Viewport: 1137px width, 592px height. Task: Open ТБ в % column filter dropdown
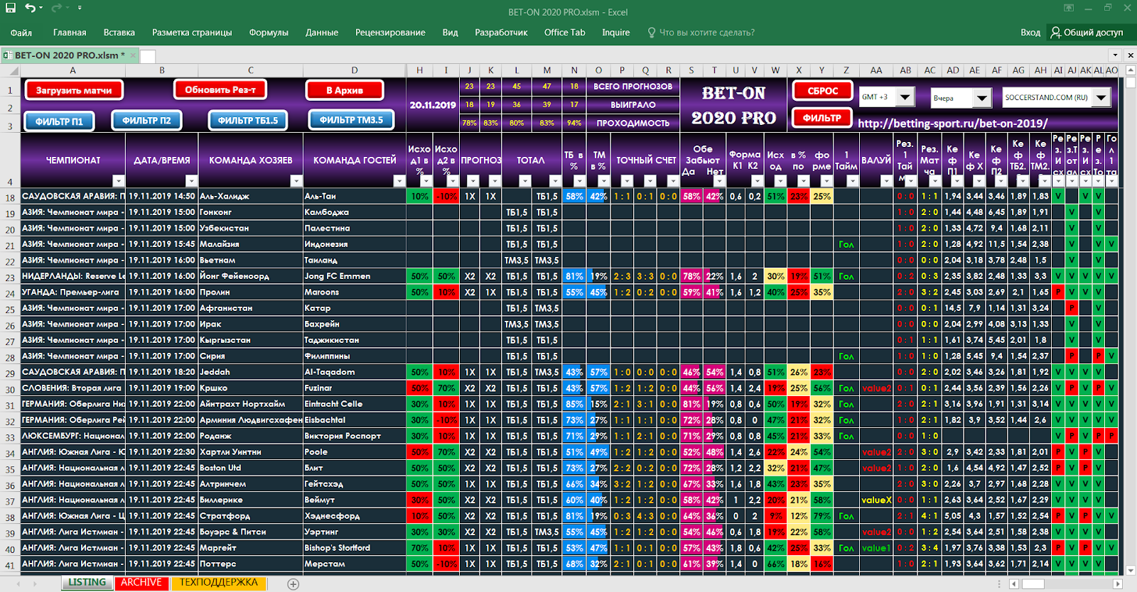579,181
